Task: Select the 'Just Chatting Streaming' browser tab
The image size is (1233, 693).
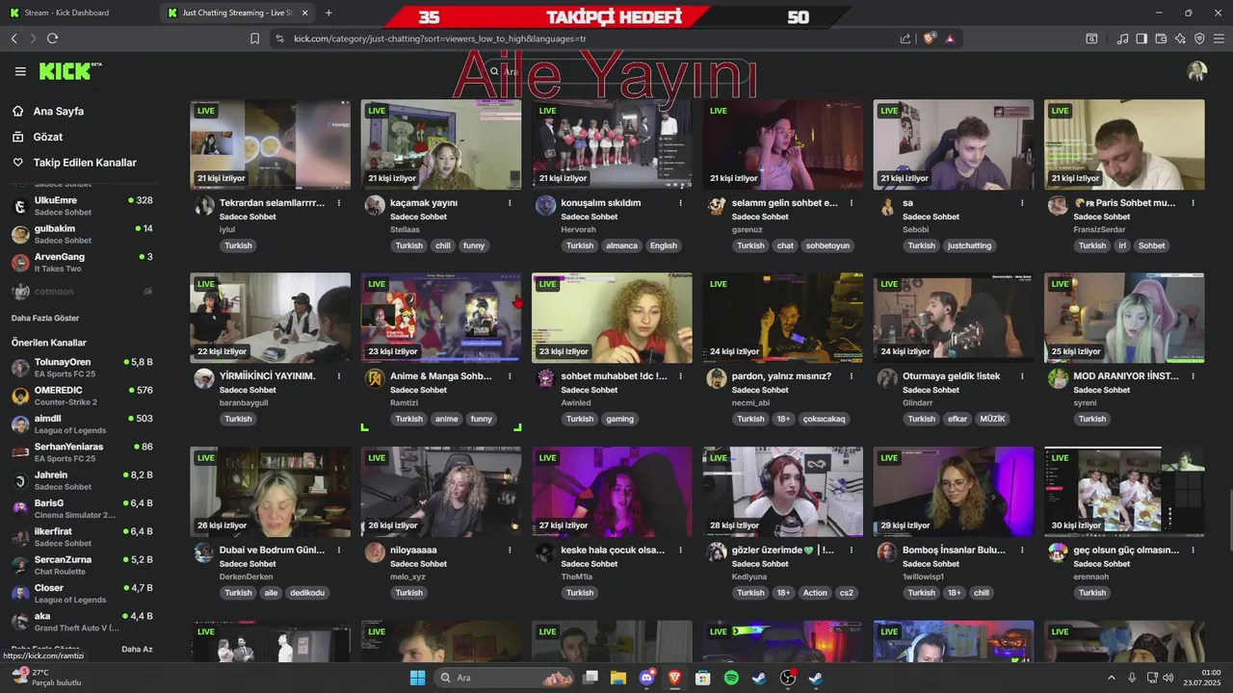Action: click(x=239, y=13)
